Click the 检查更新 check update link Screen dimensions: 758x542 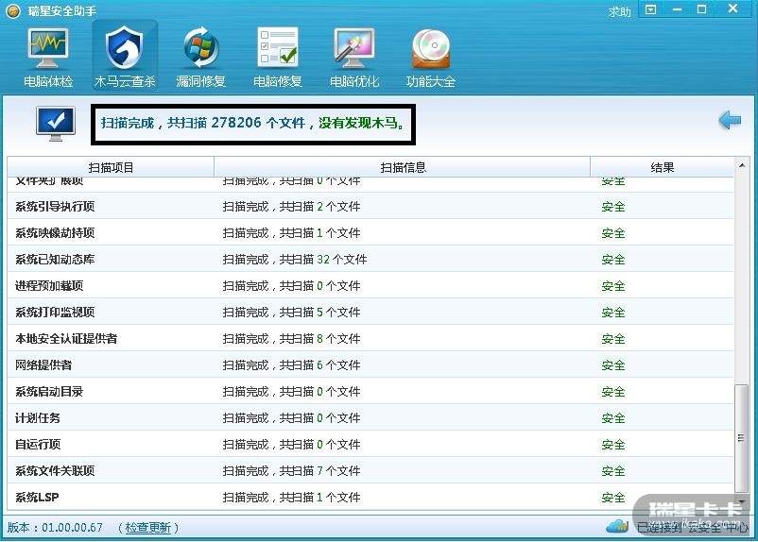click(x=148, y=528)
